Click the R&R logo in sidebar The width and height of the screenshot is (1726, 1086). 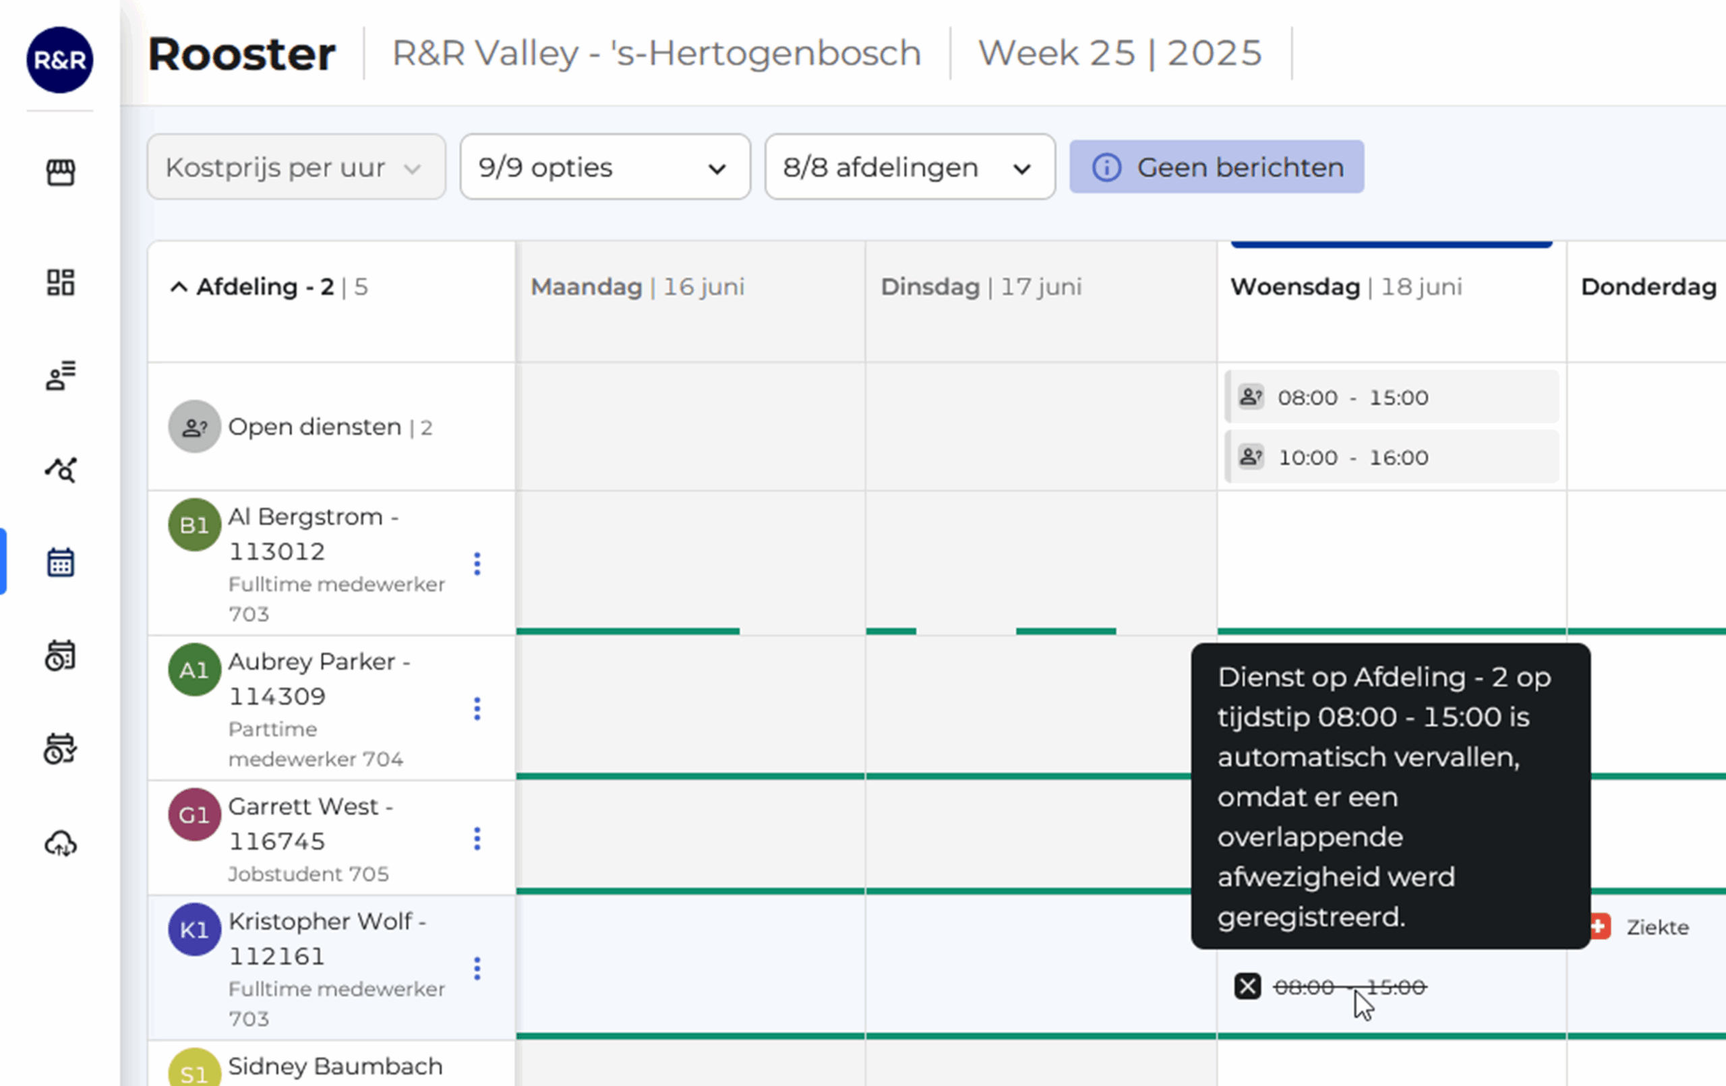tap(59, 60)
